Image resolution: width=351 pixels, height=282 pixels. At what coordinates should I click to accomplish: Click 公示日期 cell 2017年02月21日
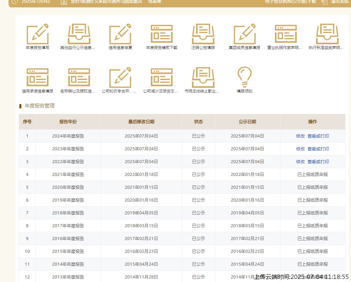[247, 238]
